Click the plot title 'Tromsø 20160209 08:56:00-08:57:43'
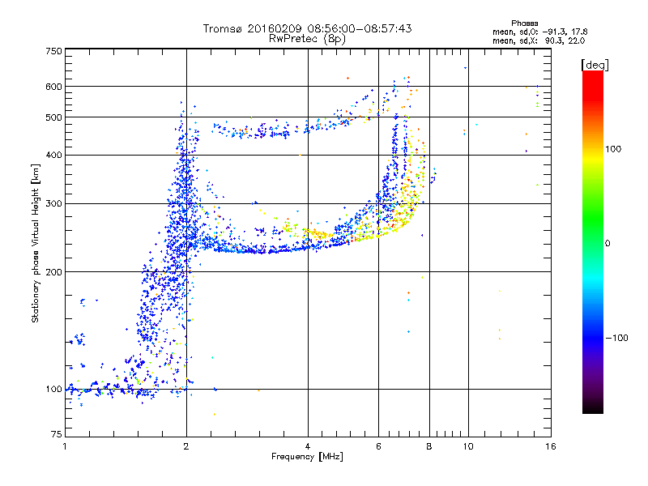Screen dimensions: 648x486 [307, 28]
